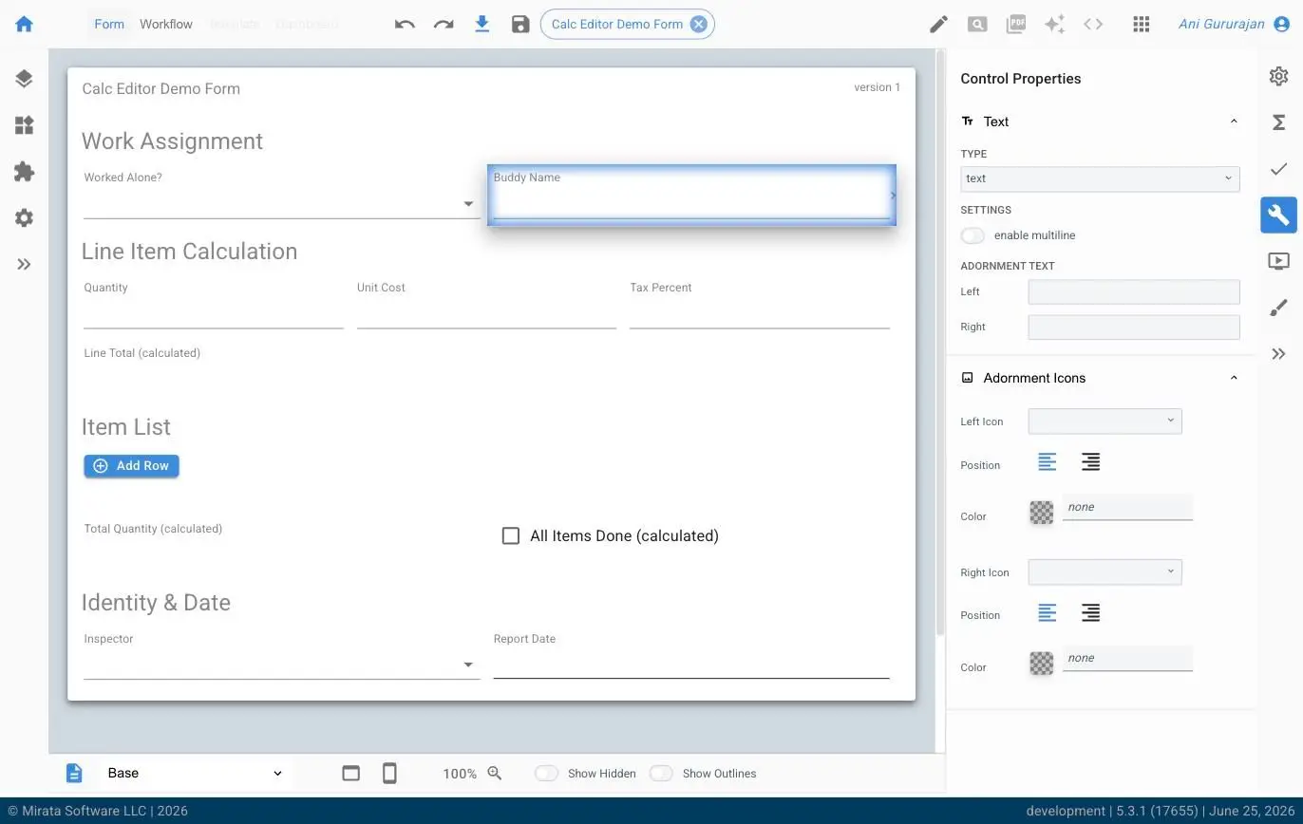
Task: Select the Buddy Name field
Action: (691, 195)
